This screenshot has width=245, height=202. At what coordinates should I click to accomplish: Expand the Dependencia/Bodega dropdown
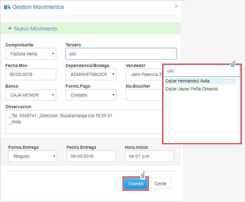tap(91, 74)
